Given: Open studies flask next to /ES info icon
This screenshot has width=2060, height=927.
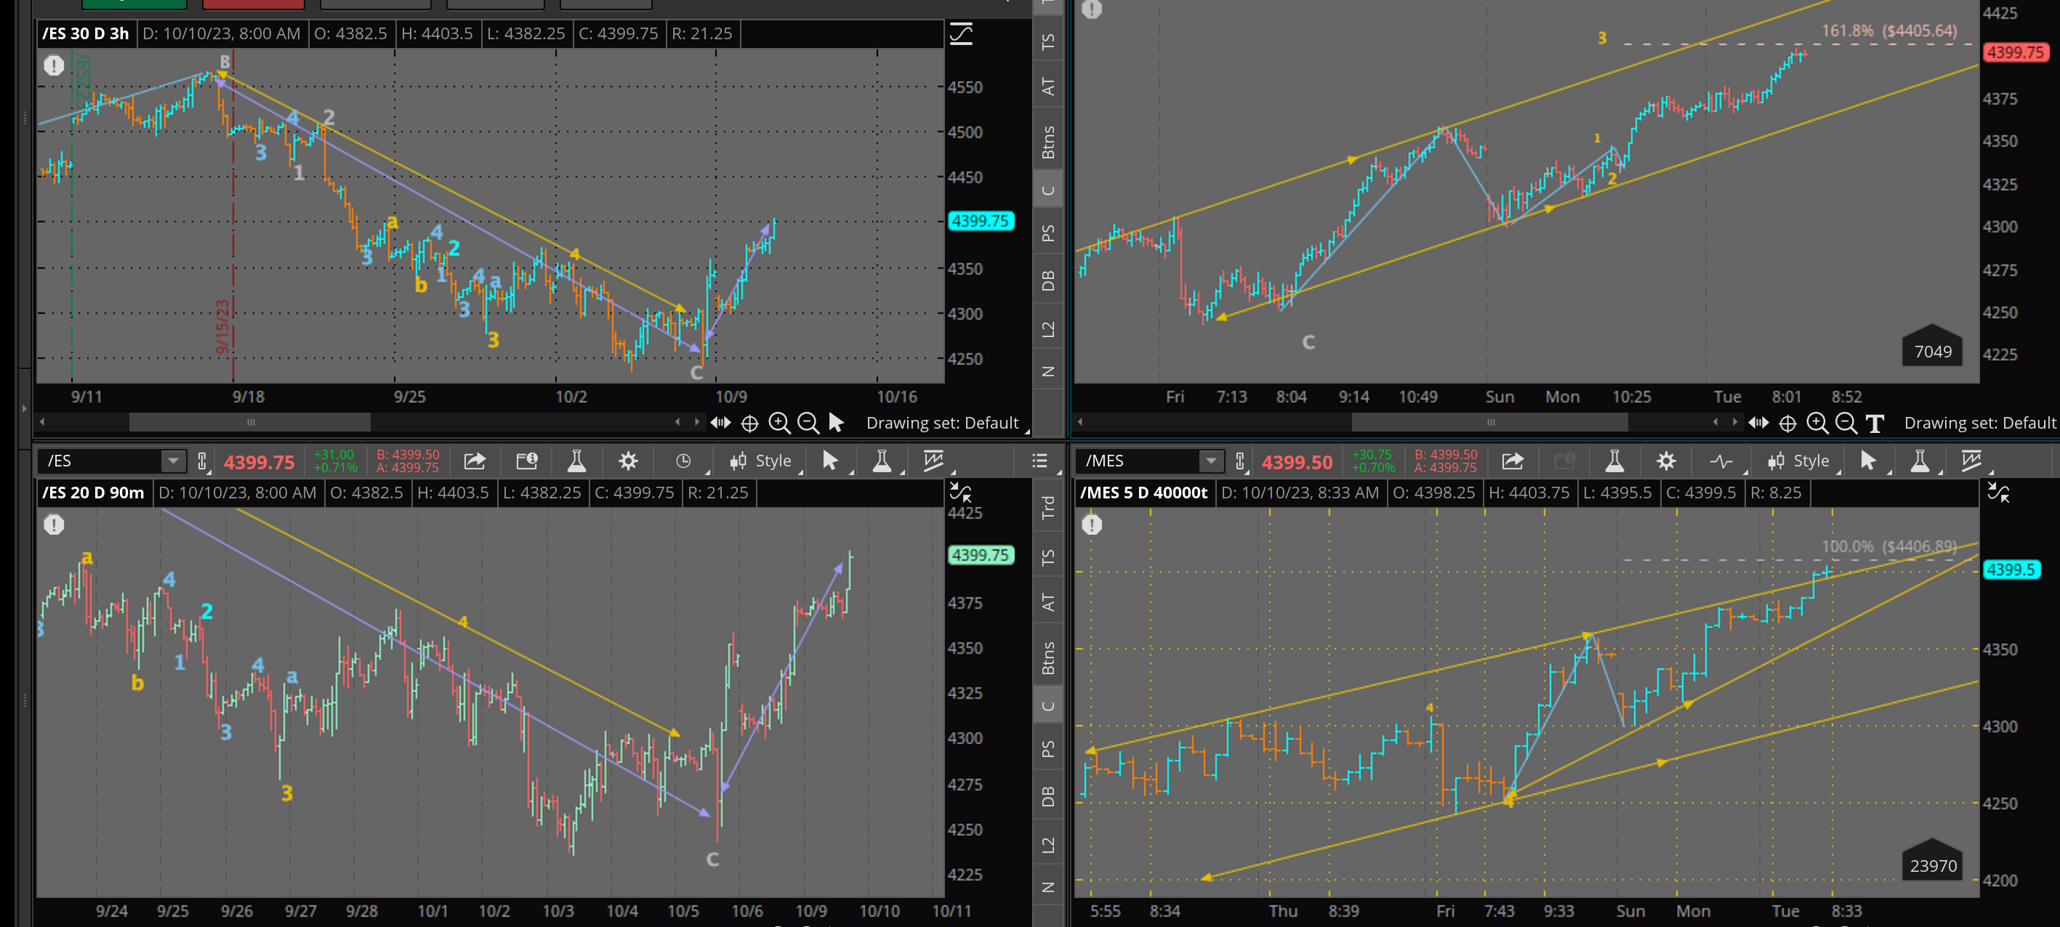Looking at the screenshot, I should click(576, 461).
